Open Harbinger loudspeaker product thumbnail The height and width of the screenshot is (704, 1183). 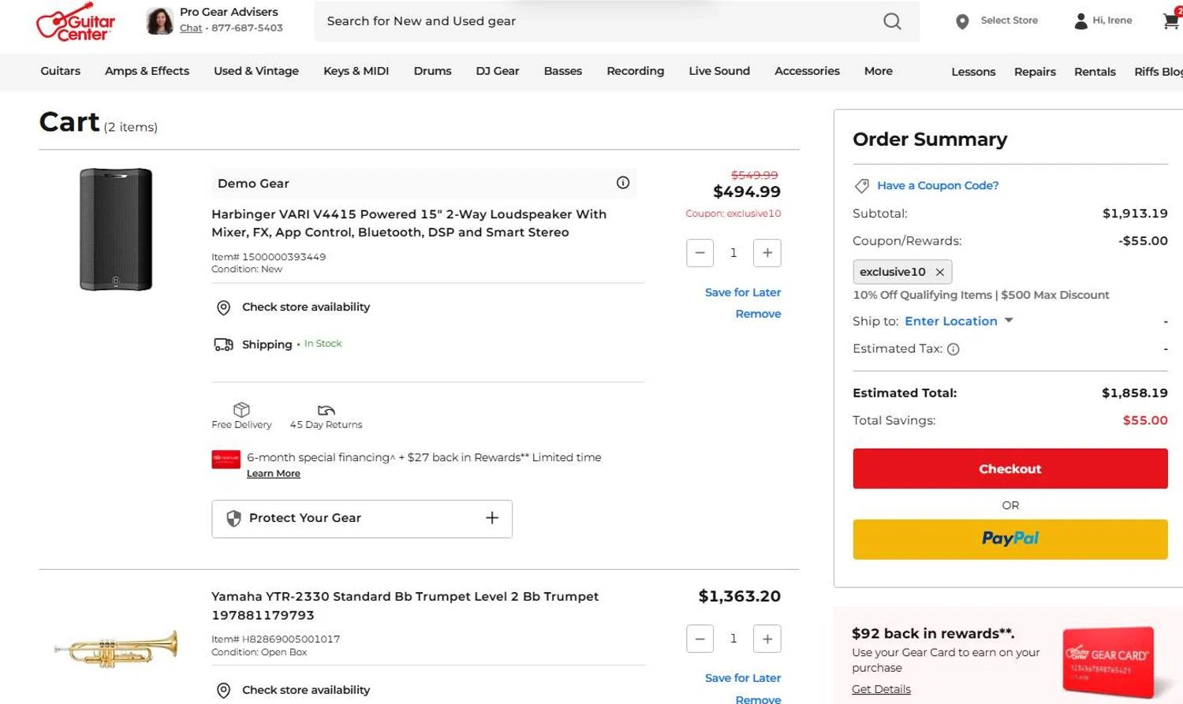[116, 229]
